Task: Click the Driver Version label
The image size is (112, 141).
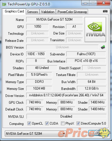Action: [15, 96]
